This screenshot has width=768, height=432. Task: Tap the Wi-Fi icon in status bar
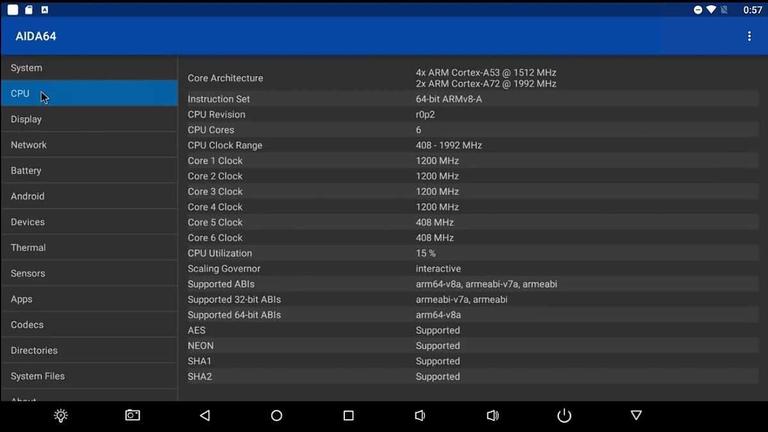tap(712, 9)
